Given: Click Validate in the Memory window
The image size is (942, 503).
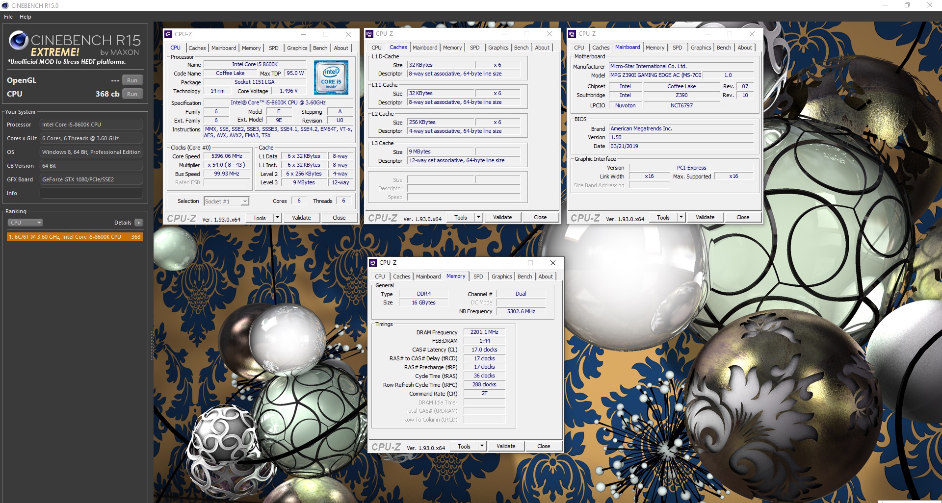Looking at the screenshot, I should [x=506, y=446].
